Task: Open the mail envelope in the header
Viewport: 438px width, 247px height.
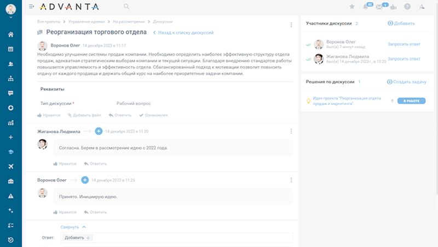Action: (379, 7)
